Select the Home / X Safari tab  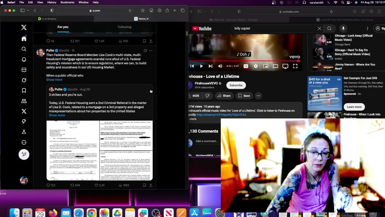141,19
